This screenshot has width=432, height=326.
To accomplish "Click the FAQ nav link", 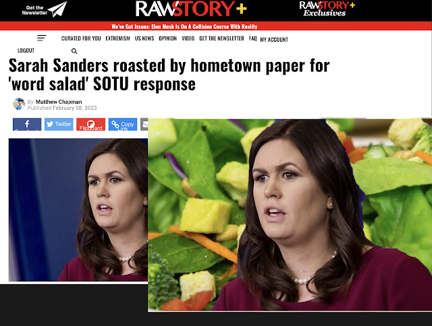I will pyautogui.click(x=253, y=38).
